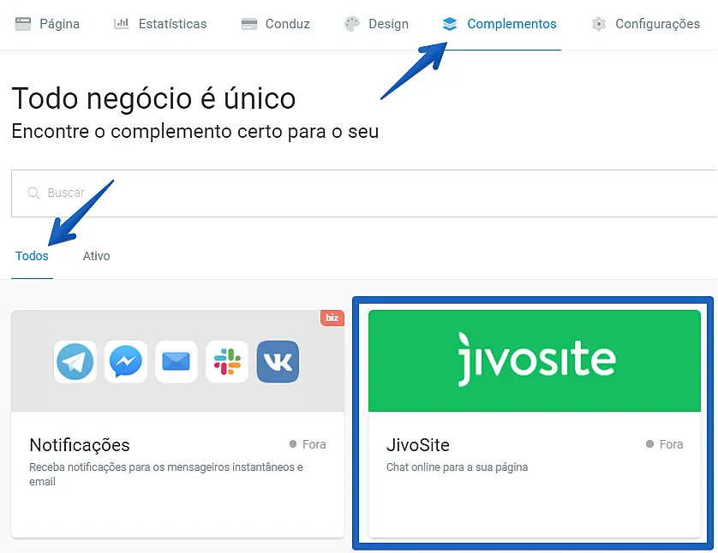718x553 pixels.
Task: Click the biz badge on Notificações
Action: [332, 318]
